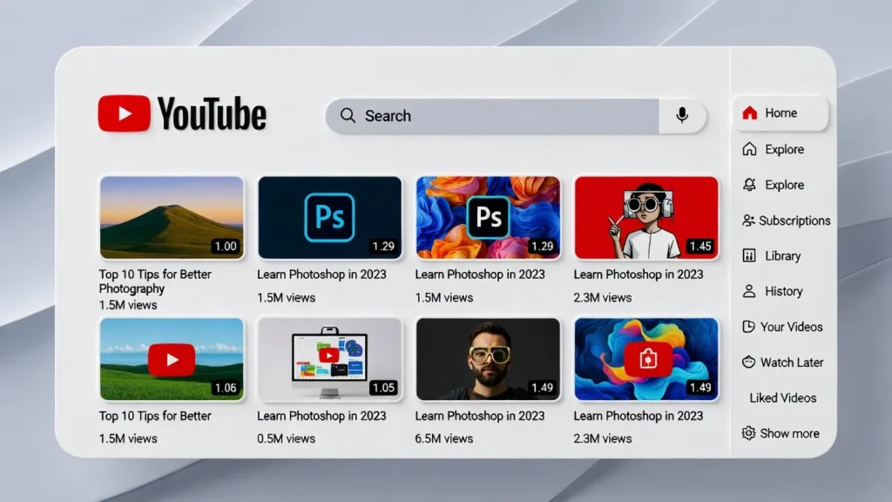Click title "Top 10 Tips for Better Photography"
Image resolution: width=892 pixels, height=502 pixels.
[155, 282]
